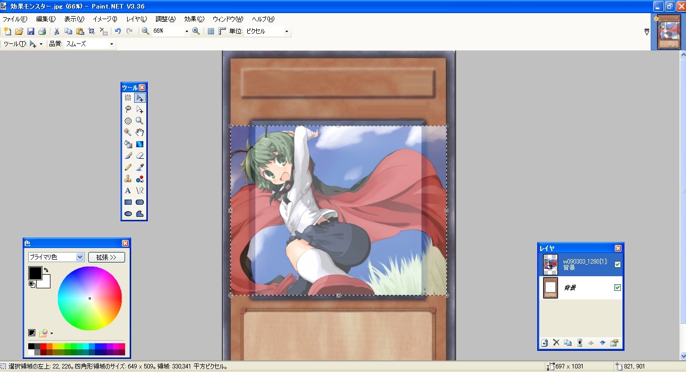The image size is (686, 372).
Task: Open the 表示(V) menu
Action: (x=74, y=19)
